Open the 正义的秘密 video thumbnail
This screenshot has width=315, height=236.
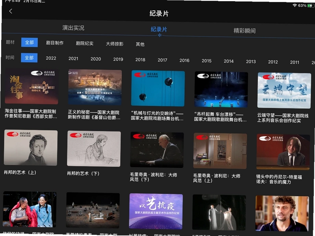[95, 87]
